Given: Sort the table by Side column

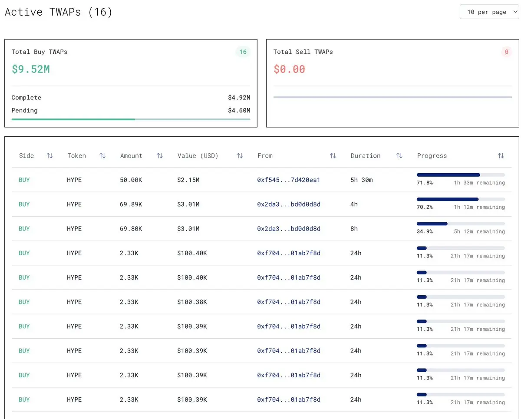Looking at the screenshot, I should click(x=49, y=155).
